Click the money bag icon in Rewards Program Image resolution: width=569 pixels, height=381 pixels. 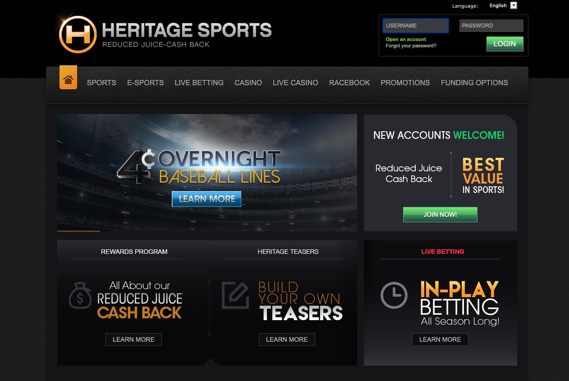80,295
